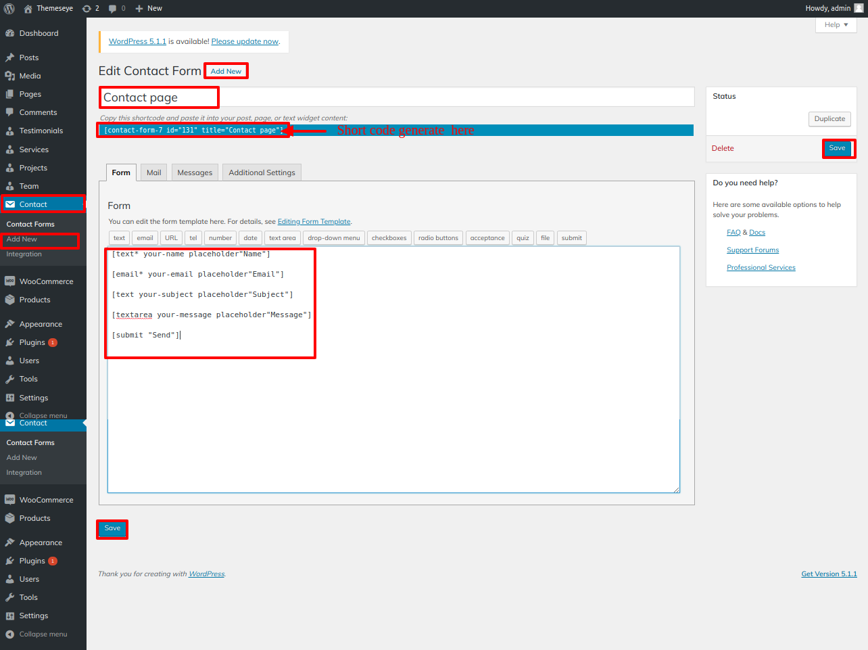Open Dashboard from the sidebar
This screenshot has height=650, width=868.
tap(39, 33)
